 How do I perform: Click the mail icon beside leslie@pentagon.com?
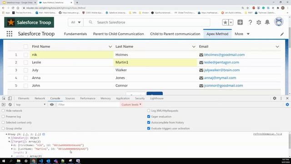coord(201,62)
